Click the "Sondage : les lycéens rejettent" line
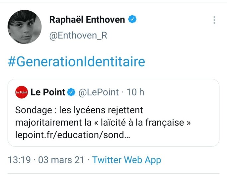The width and height of the screenshot is (227, 177). [79, 110]
